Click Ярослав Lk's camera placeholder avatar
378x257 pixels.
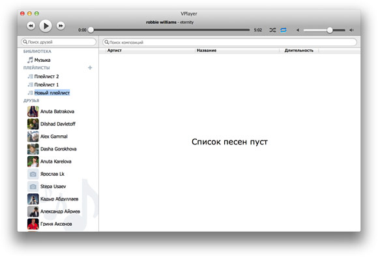point(33,174)
